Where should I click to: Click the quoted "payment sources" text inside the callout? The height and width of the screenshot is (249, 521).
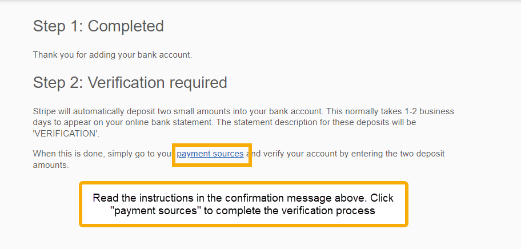coord(155,211)
